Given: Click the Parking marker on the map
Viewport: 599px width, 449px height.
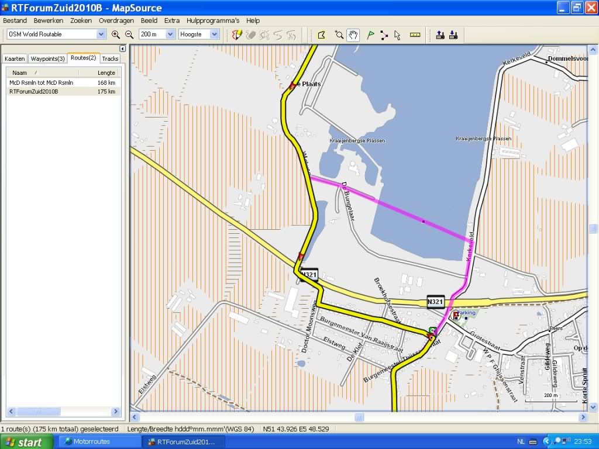Looking at the screenshot, I should click(455, 315).
